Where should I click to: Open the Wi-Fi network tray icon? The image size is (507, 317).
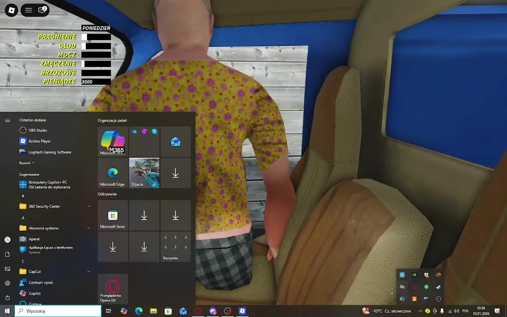click(x=449, y=311)
